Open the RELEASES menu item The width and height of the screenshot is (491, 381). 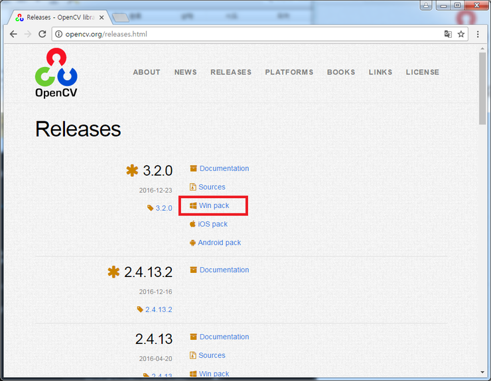pos(231,72)
